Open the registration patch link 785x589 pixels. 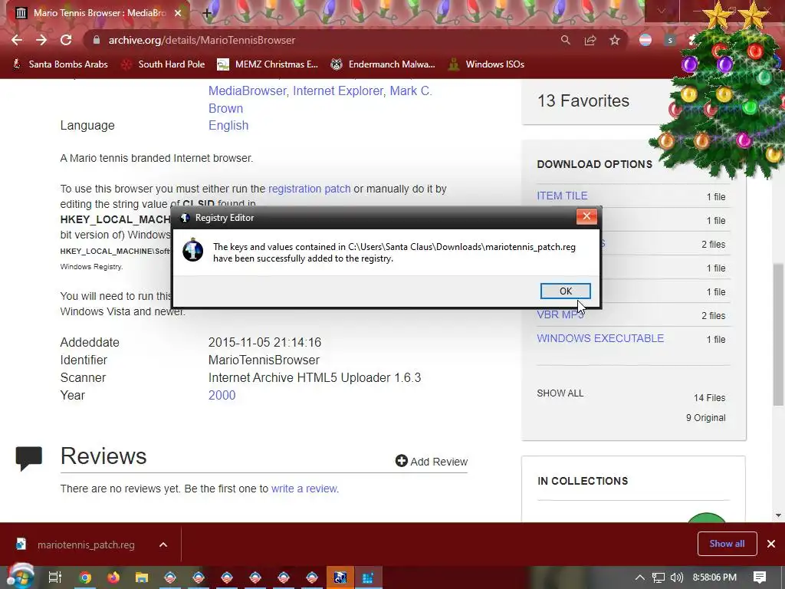point(310,189)
